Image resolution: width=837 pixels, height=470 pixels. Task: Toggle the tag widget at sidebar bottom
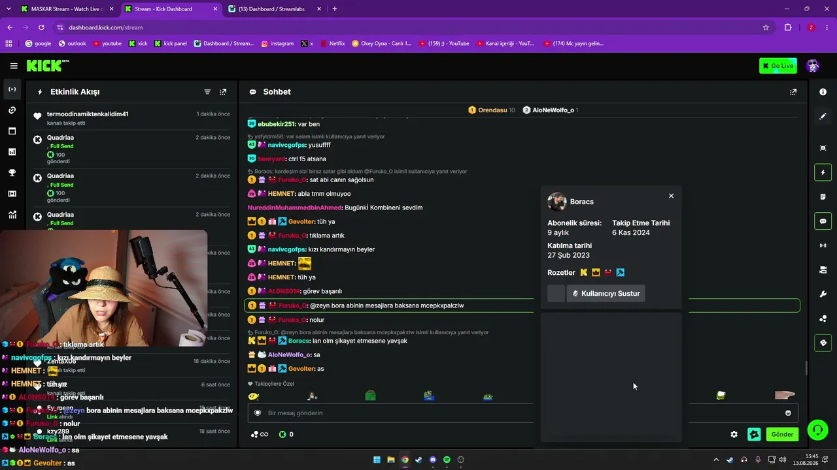click(x=823, y=343)
